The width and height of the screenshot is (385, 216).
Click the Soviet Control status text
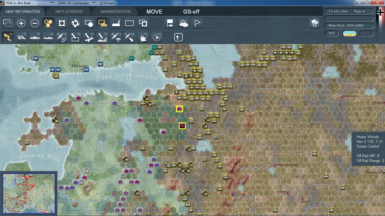(368, 146)
